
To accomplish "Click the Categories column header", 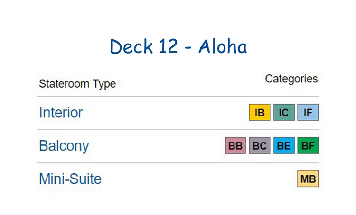I will (x=291, y=79).
